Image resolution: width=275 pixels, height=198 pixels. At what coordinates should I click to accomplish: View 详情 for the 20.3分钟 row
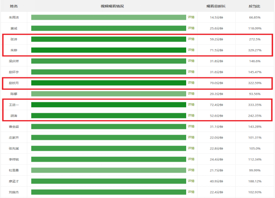[x=191, y=94]
